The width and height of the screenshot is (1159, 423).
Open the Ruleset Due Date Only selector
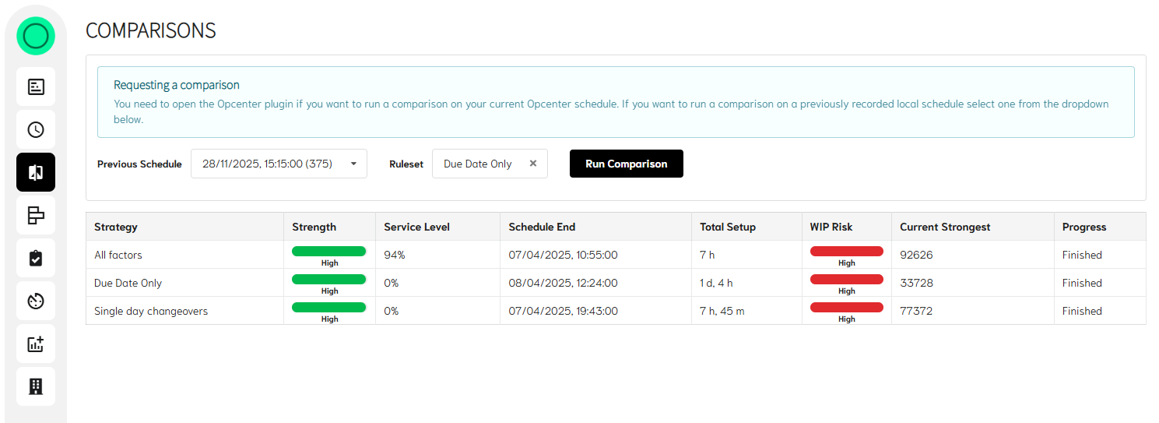490,164
